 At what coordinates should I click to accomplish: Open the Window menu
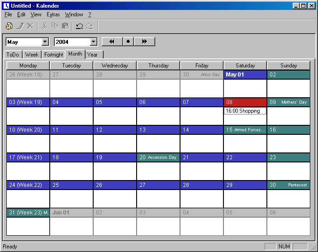(x=74, y=14)
